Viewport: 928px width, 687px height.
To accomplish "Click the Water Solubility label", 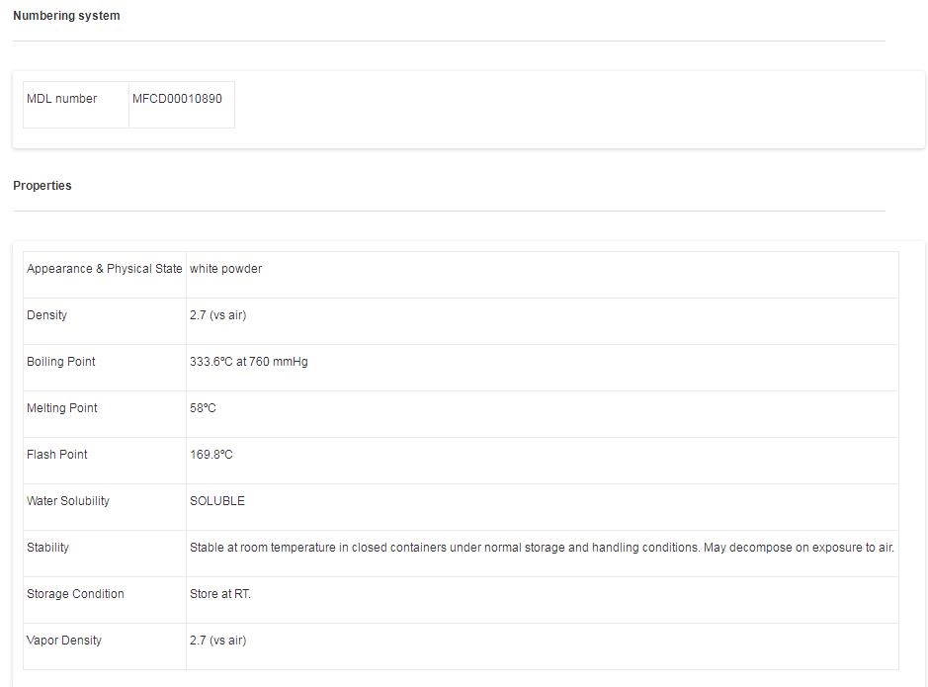I will [x=68, y=501].
